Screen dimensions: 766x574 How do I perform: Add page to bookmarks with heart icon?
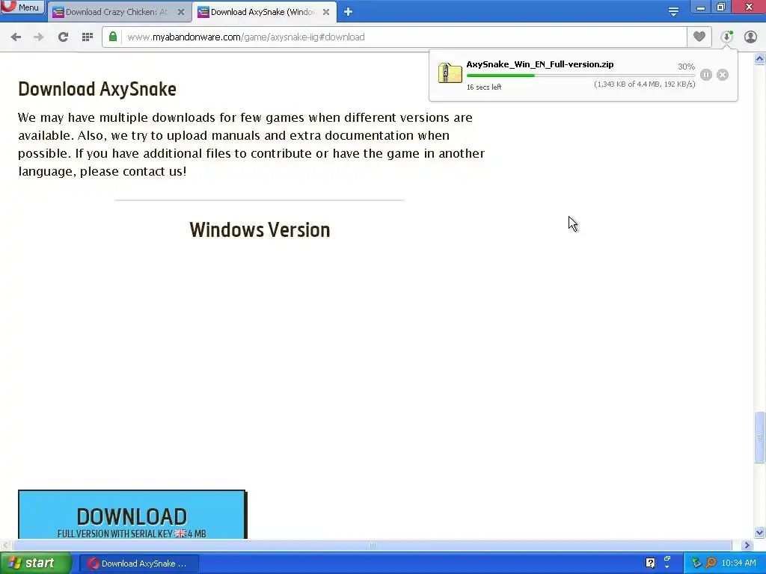point(699,37)
